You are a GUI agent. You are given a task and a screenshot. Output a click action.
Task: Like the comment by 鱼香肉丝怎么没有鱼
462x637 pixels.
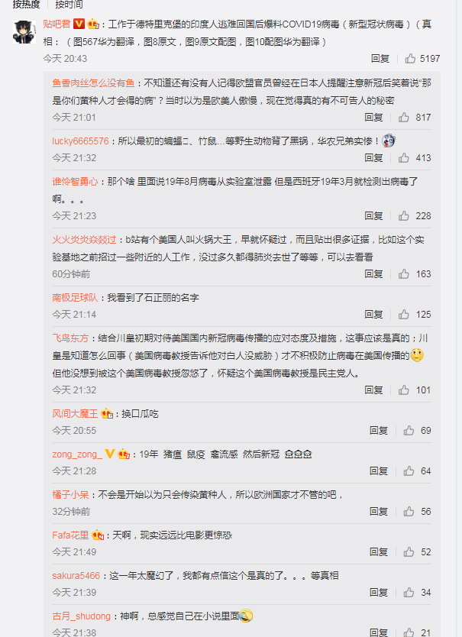click(403, 118)
